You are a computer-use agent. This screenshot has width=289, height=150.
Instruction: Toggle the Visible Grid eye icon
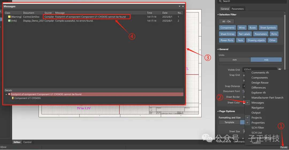[280, 70]
